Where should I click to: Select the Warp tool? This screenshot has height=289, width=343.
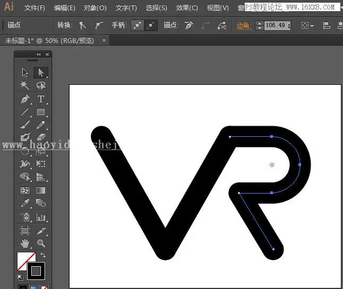(25, 164)
